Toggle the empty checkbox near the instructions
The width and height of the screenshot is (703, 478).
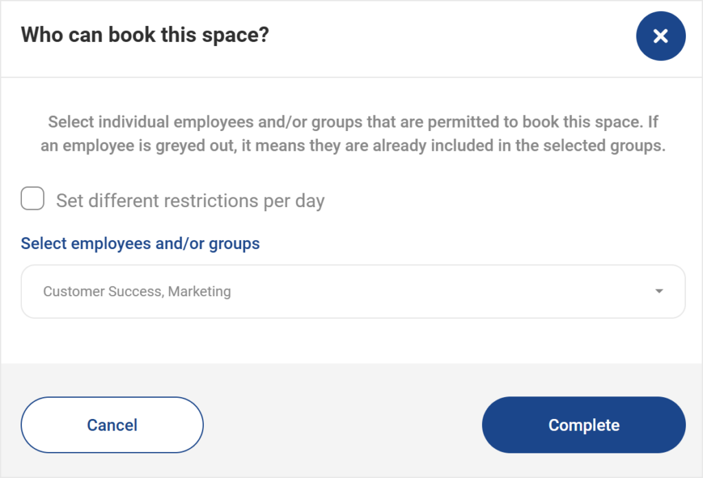[32, 198]
